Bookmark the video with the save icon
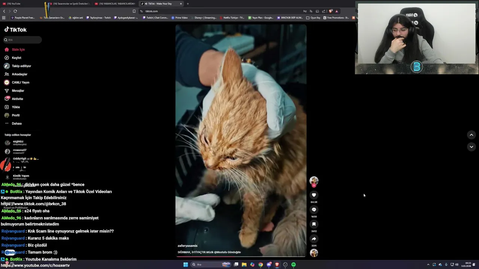The image size is (479, 269). (x=314, y=224)
